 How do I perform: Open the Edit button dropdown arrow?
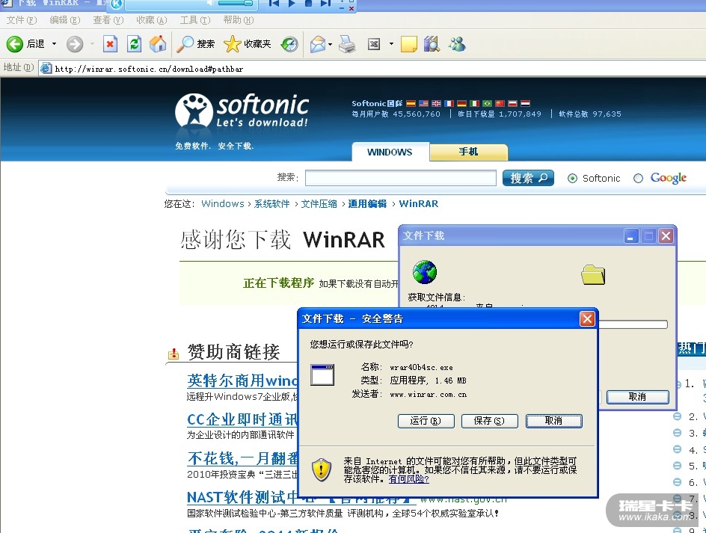click(x=391, y=44)
